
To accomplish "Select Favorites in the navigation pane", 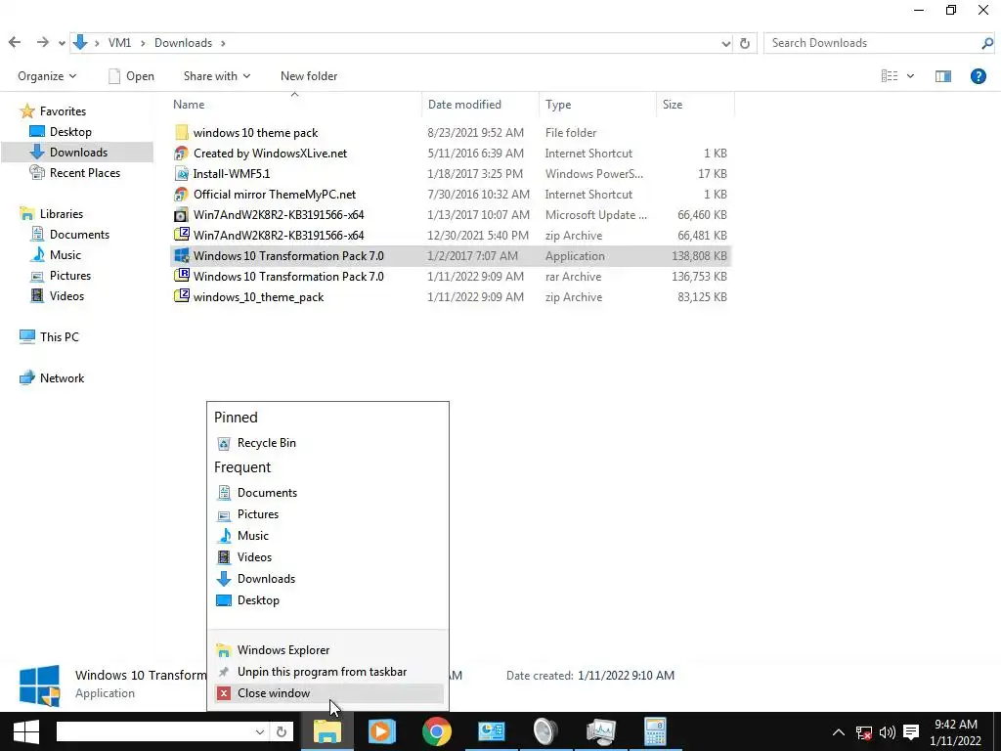I will pos(53,111).
